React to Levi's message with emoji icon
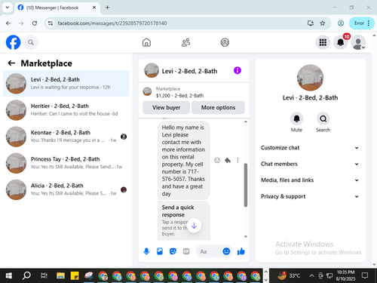377x283 pixels. tap(217, 160)
